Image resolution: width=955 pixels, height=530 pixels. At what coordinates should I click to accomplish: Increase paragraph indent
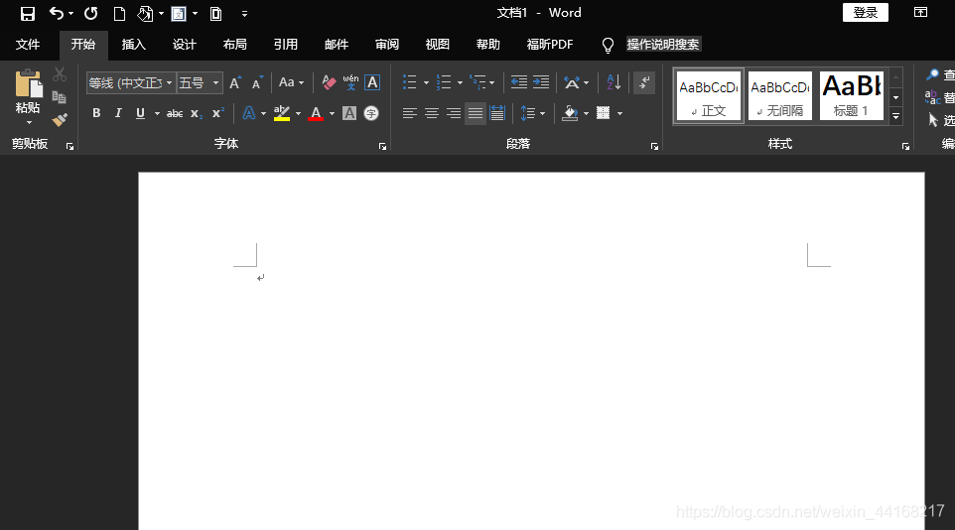click(x=541, y=82)
